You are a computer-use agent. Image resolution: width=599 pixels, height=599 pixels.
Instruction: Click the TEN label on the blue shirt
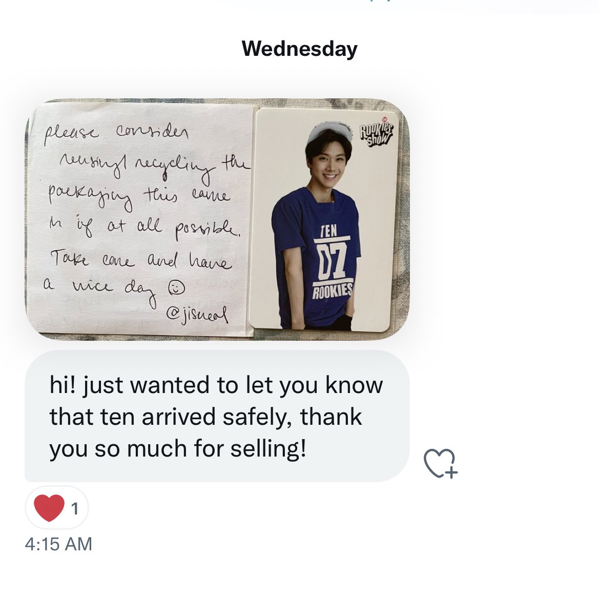[329, 231]
